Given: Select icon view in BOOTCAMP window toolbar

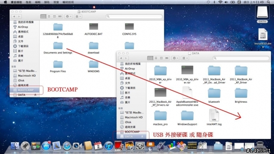Looking at the screenshot, I should pyautogui.click(x=43, y=16).
